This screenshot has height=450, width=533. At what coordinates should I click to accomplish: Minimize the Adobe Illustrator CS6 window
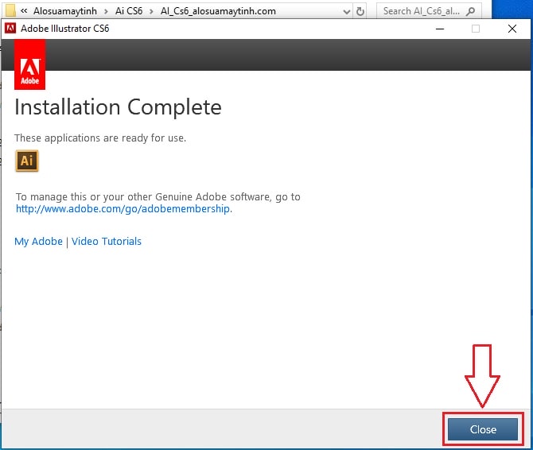coord(440,29)
